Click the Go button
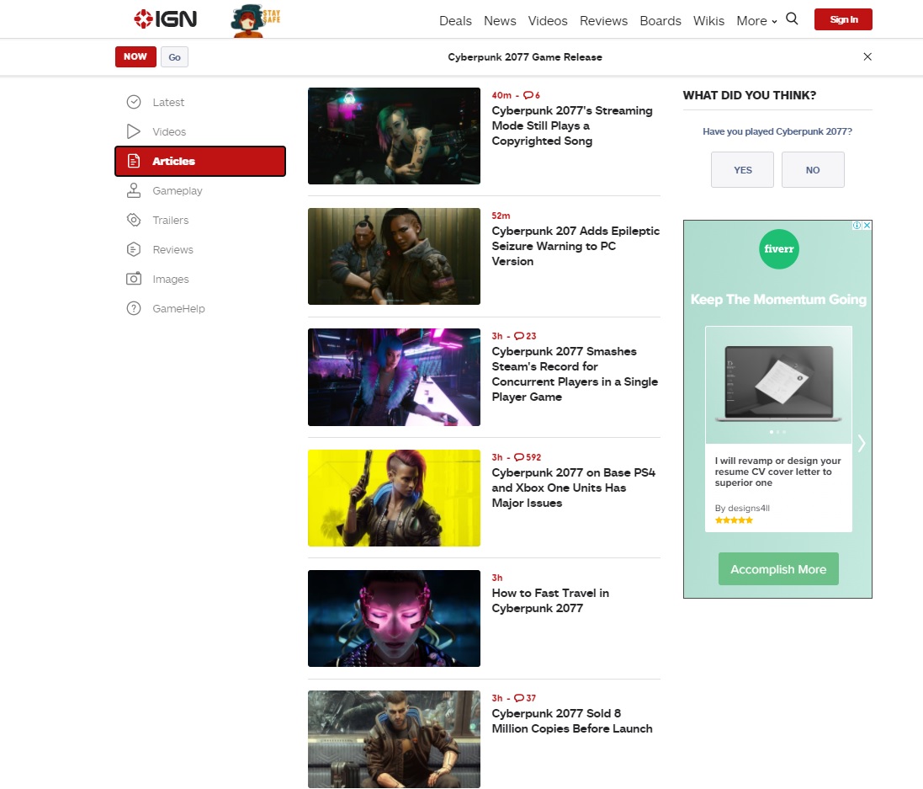This screenshot has height=789, width=923. tap(174, 57)
